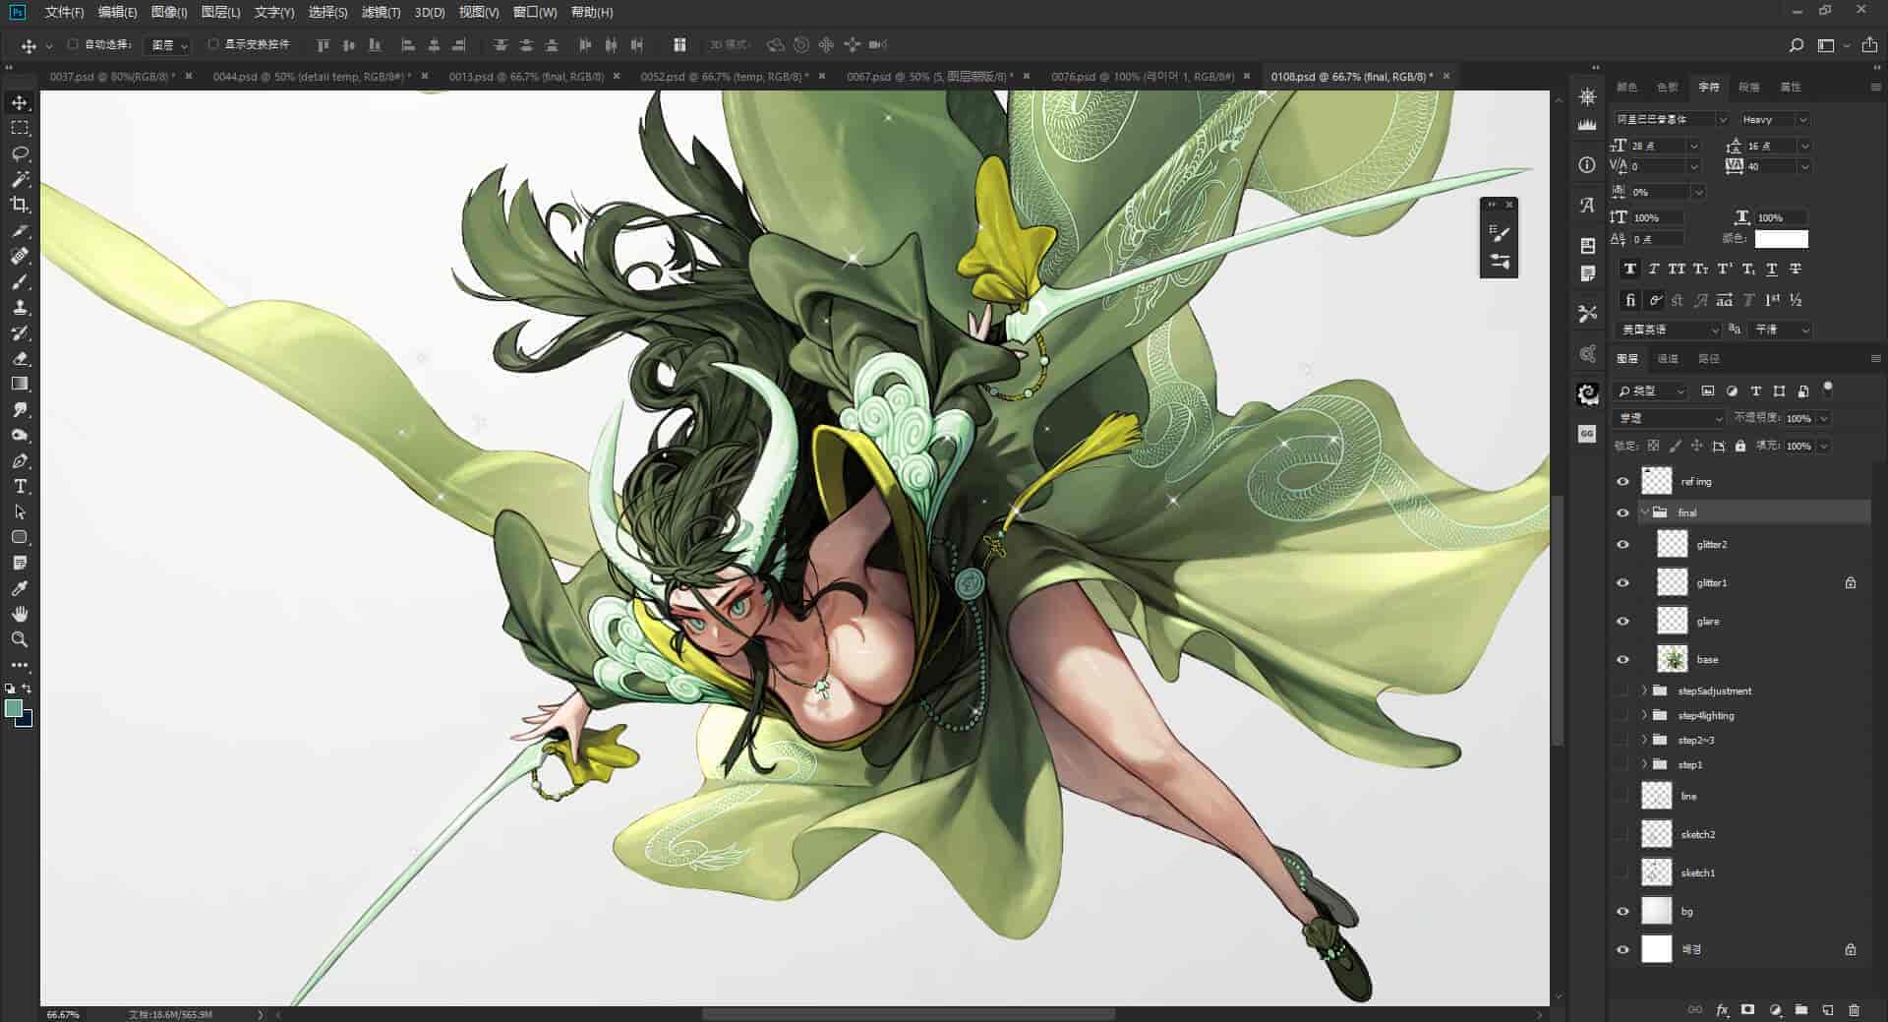Click the foreground color swatch
This screenshot has width=1888, height=1022.
14,708
